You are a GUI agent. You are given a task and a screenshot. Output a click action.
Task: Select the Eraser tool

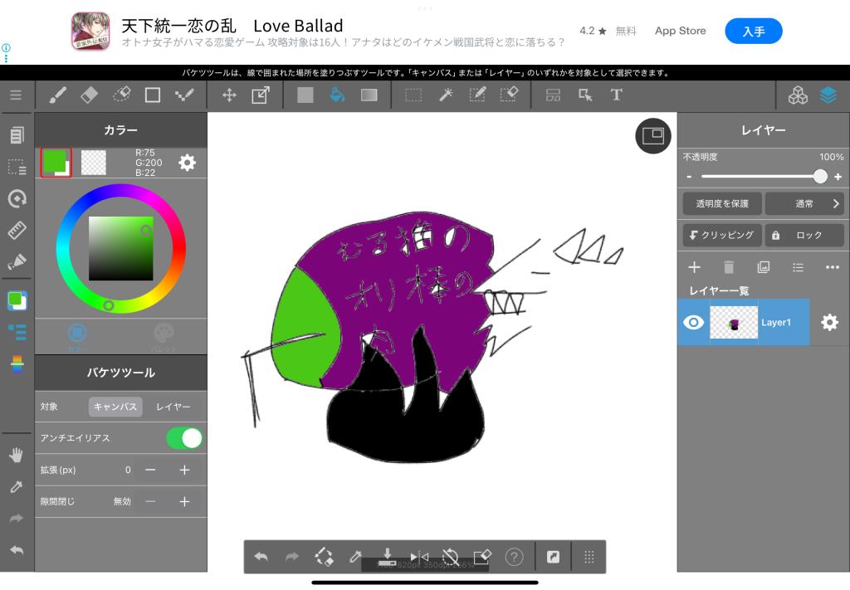tap(90, 95)
